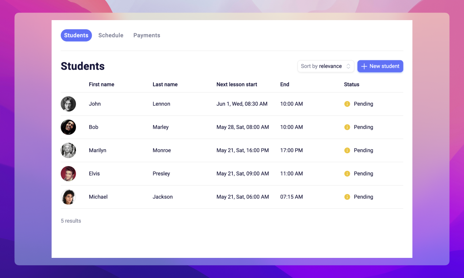Viewport: 464px width, 278px height.
Task: Select the first name Bob
Action: tap(94, 127)
